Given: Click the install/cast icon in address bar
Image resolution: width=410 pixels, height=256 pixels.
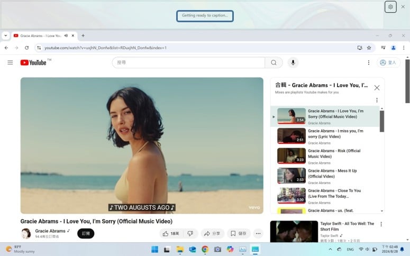Looking at the screenshot, I should click(x=360, y=48).
